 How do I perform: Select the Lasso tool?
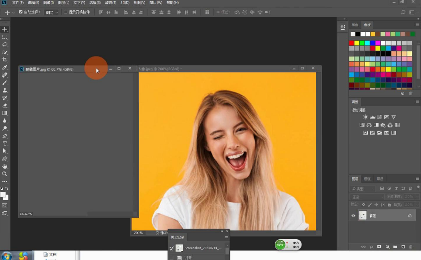click(x=5, y=44)
